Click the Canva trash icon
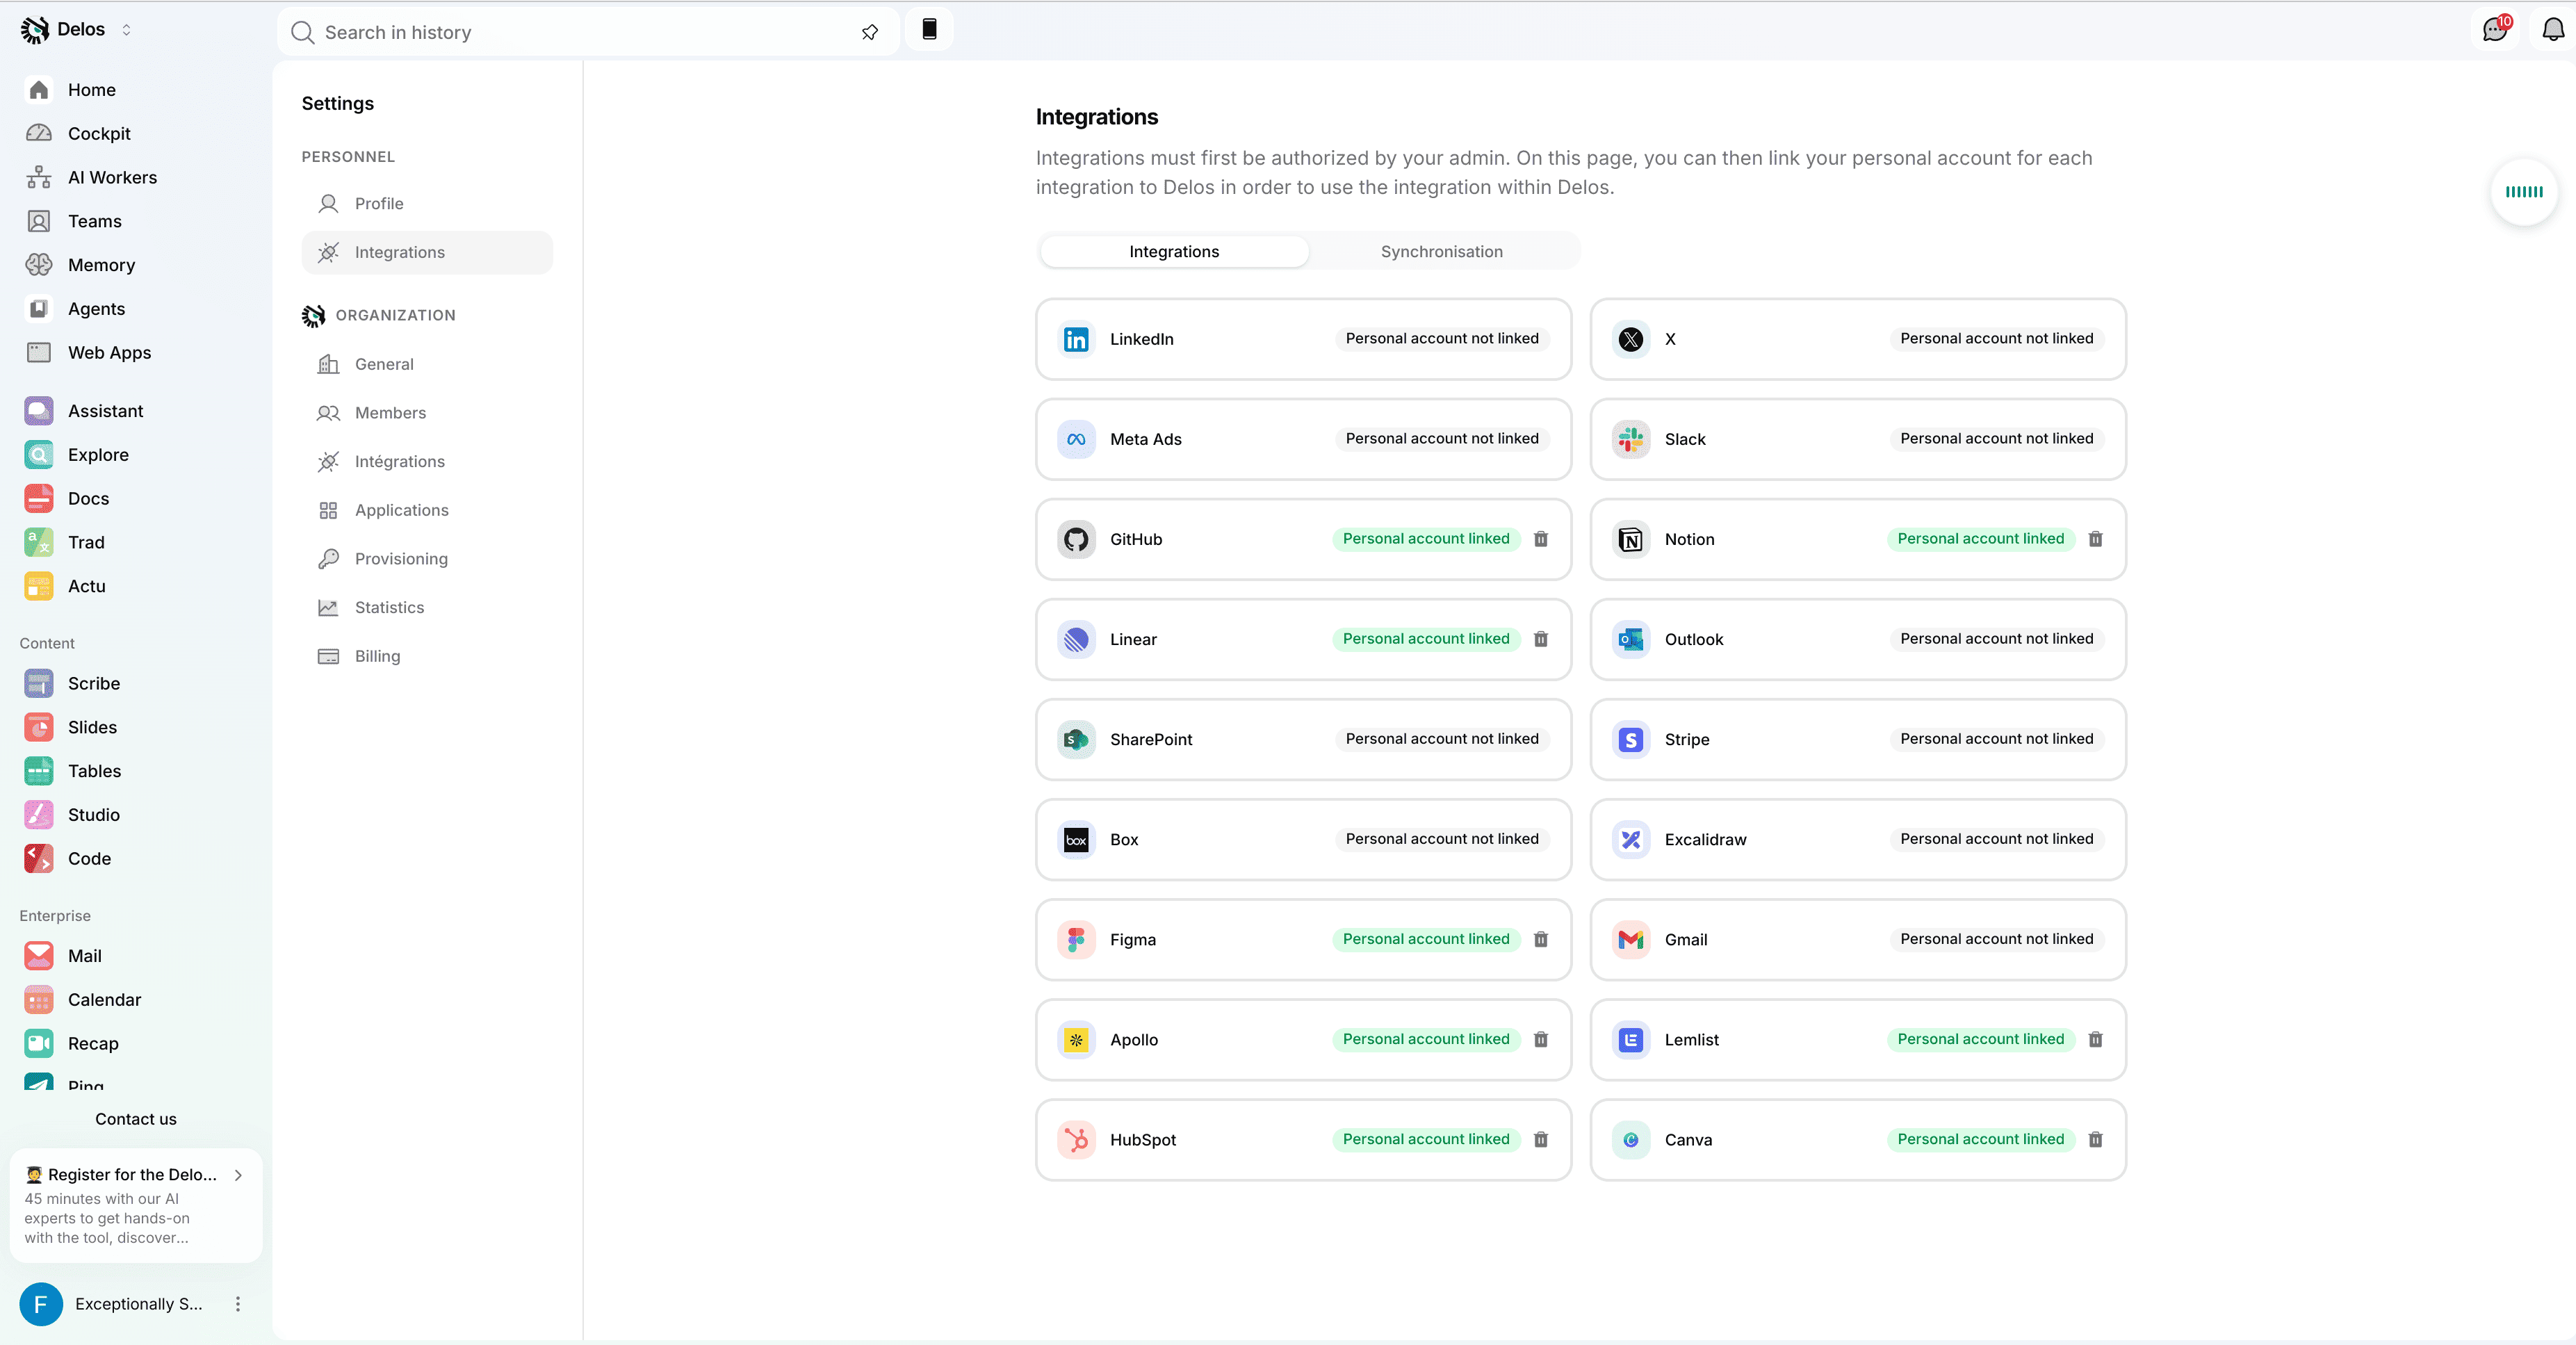This screenshot has height=1345, width=2576. coord(2096,1139)
